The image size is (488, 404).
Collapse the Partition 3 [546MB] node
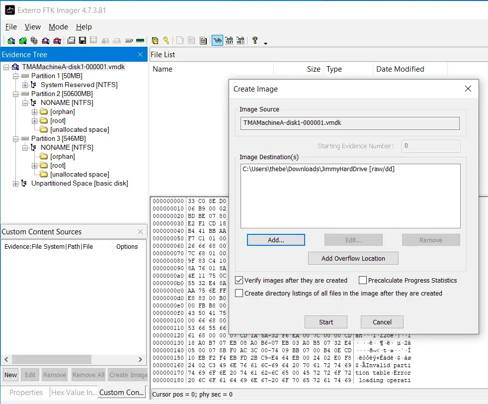16,139
